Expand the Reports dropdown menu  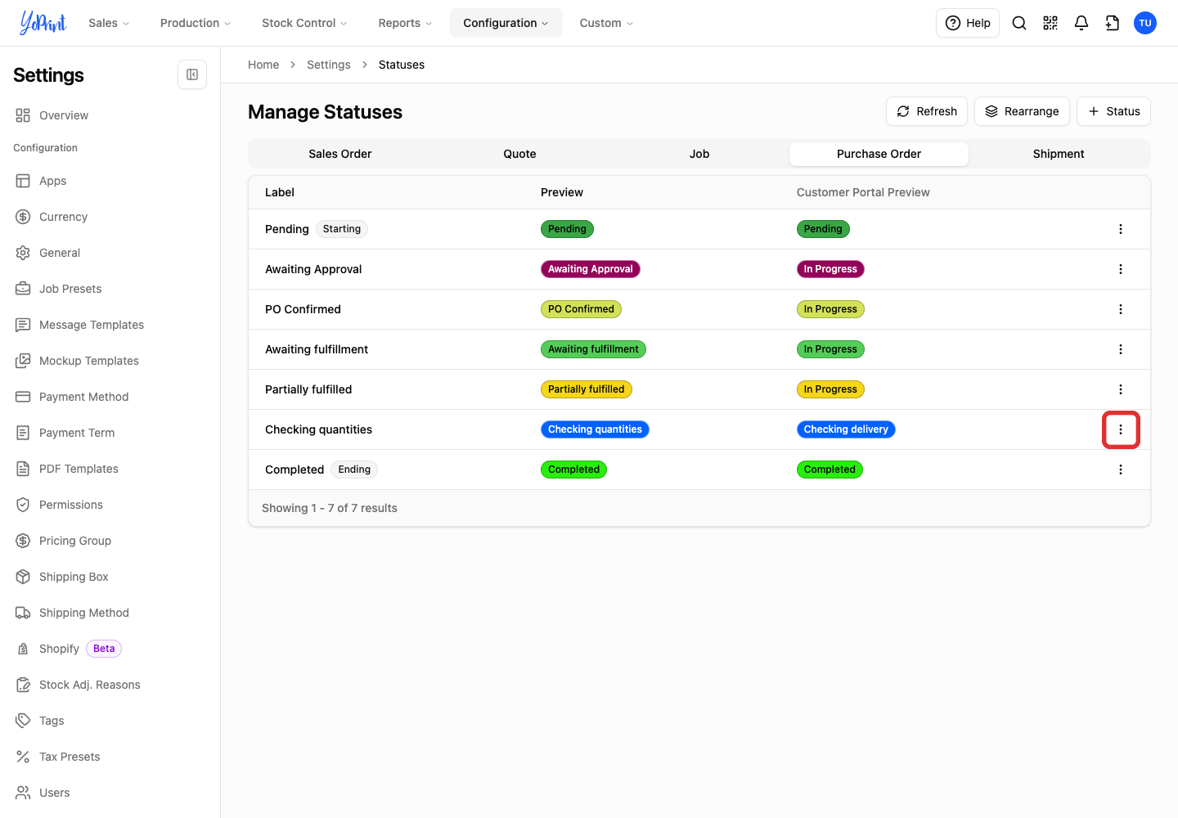(405, 23)
